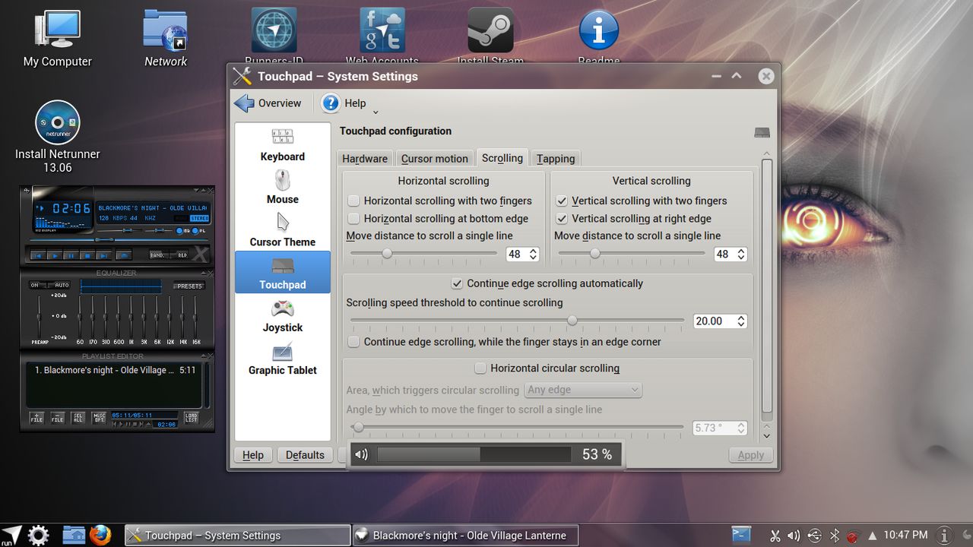Go back to Overview
The image size is (973, 547).
(x=268, y=103)
